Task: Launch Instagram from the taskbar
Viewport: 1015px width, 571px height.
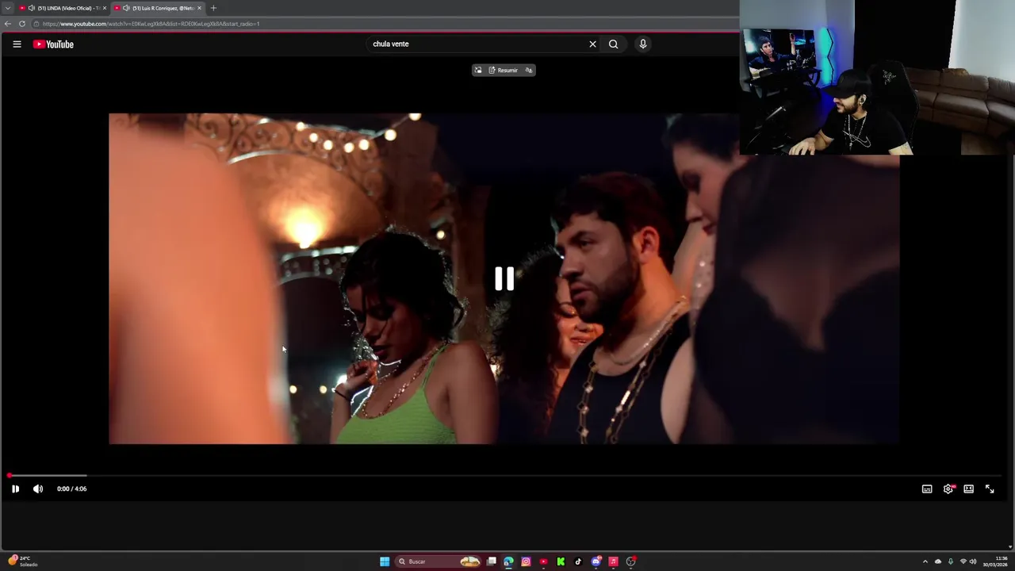Action: point(526,561)
